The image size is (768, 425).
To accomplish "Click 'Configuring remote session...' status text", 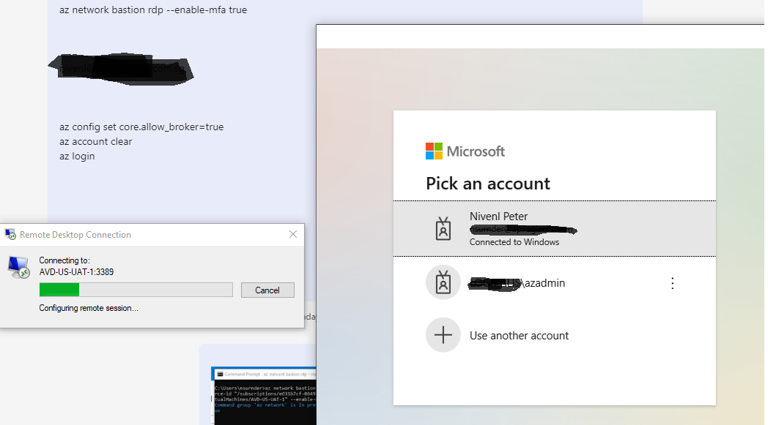I will click(x=89, y=308).
